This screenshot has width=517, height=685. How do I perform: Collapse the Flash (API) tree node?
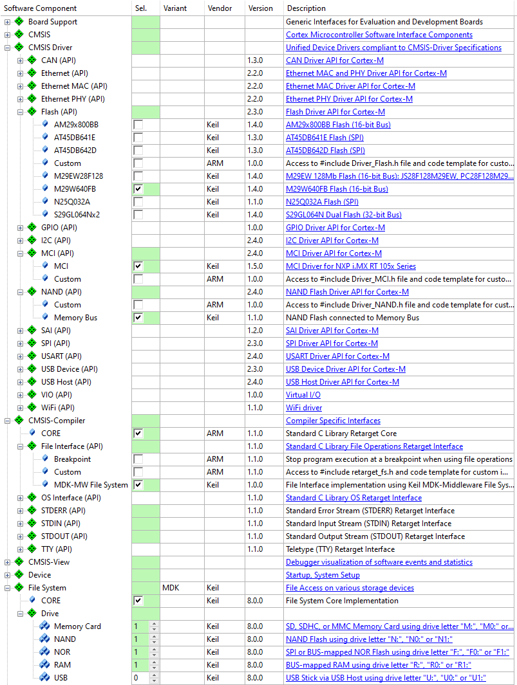click(20, 112)
